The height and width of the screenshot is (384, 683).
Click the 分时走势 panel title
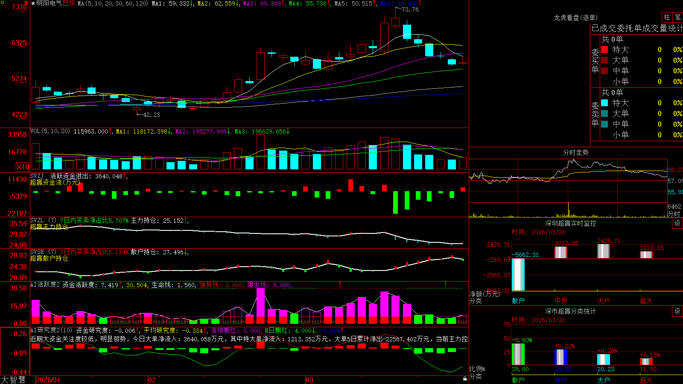(x=576, y=152)
